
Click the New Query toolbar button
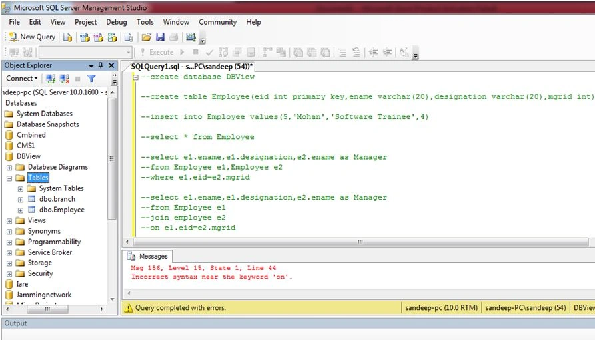(32, 37)
